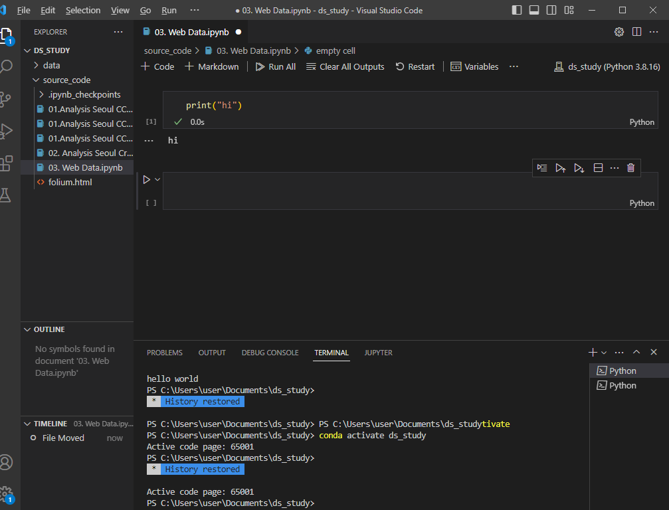Open the Run menu
The image size is (669, 510).
tap(169, 10)
